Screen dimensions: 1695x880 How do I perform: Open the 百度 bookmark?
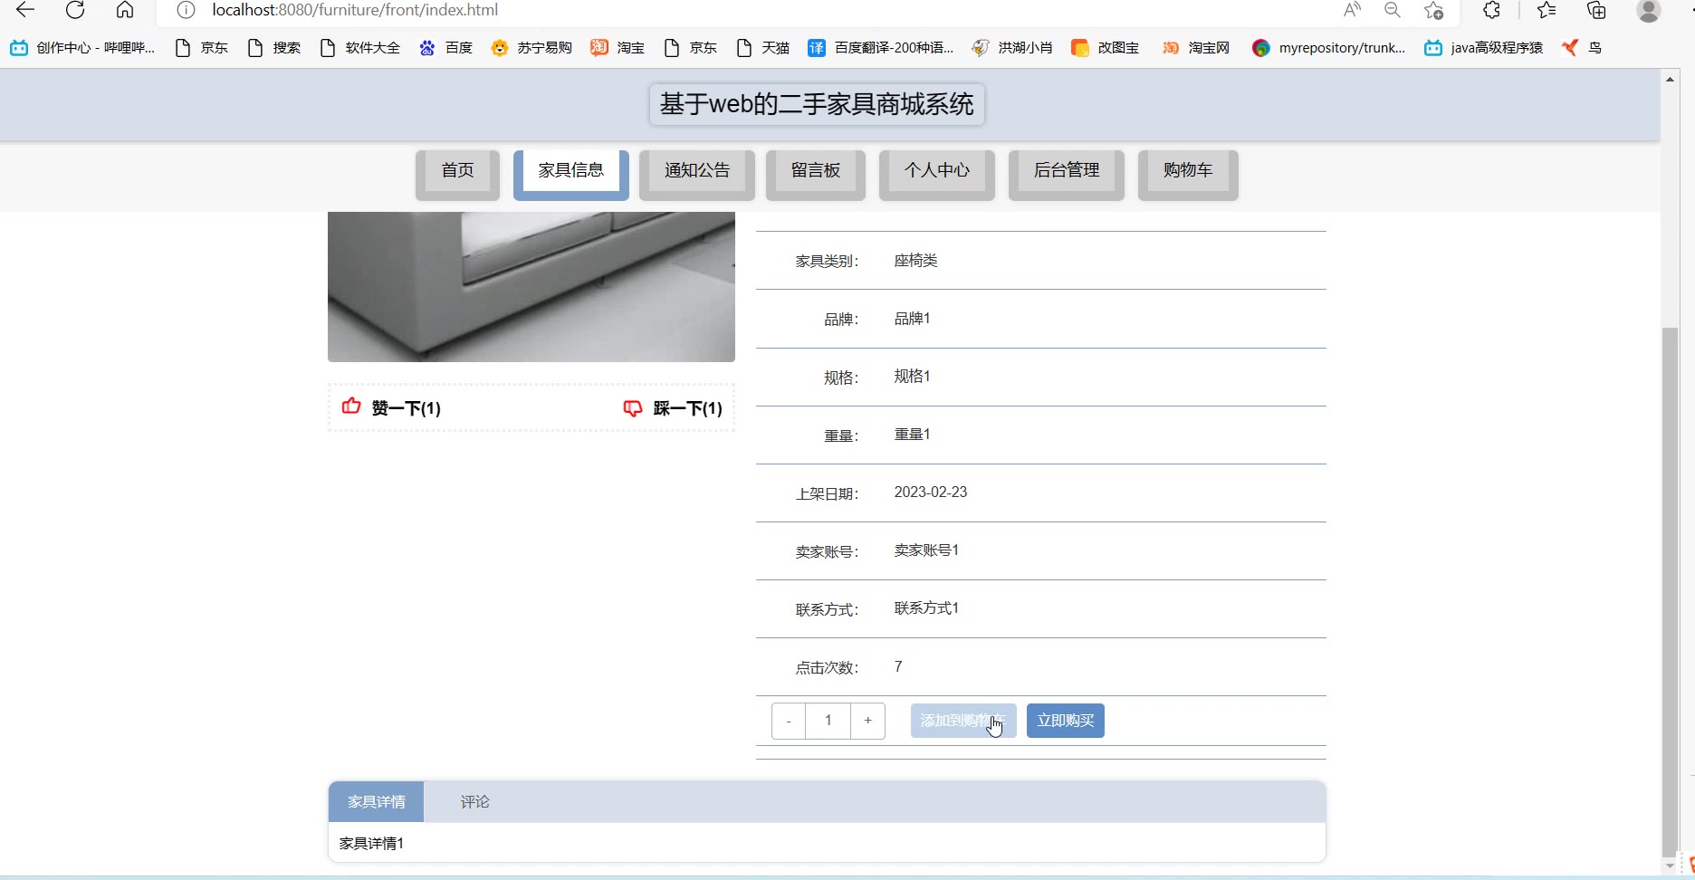coord(446,48)
